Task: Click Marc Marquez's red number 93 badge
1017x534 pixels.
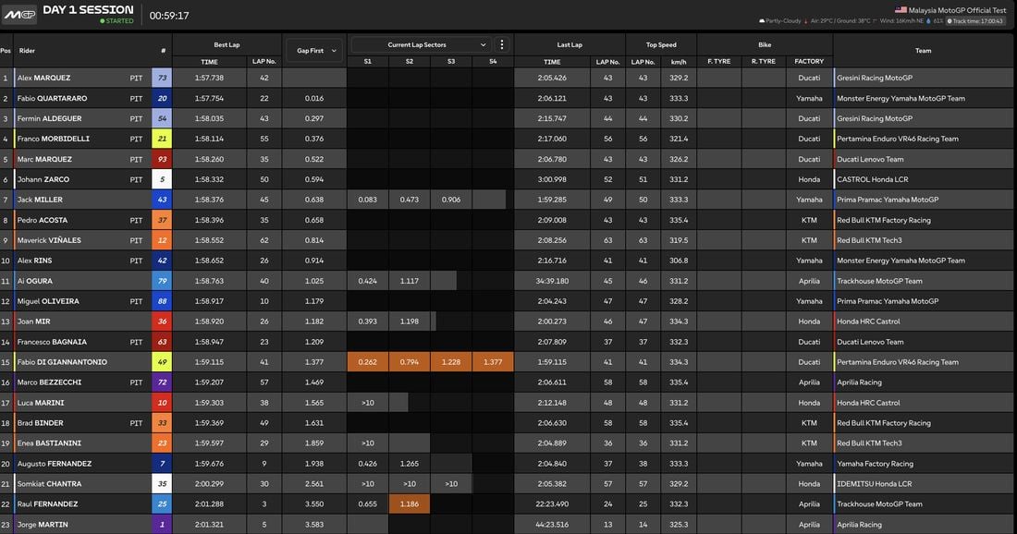Action: click(162, 160)
